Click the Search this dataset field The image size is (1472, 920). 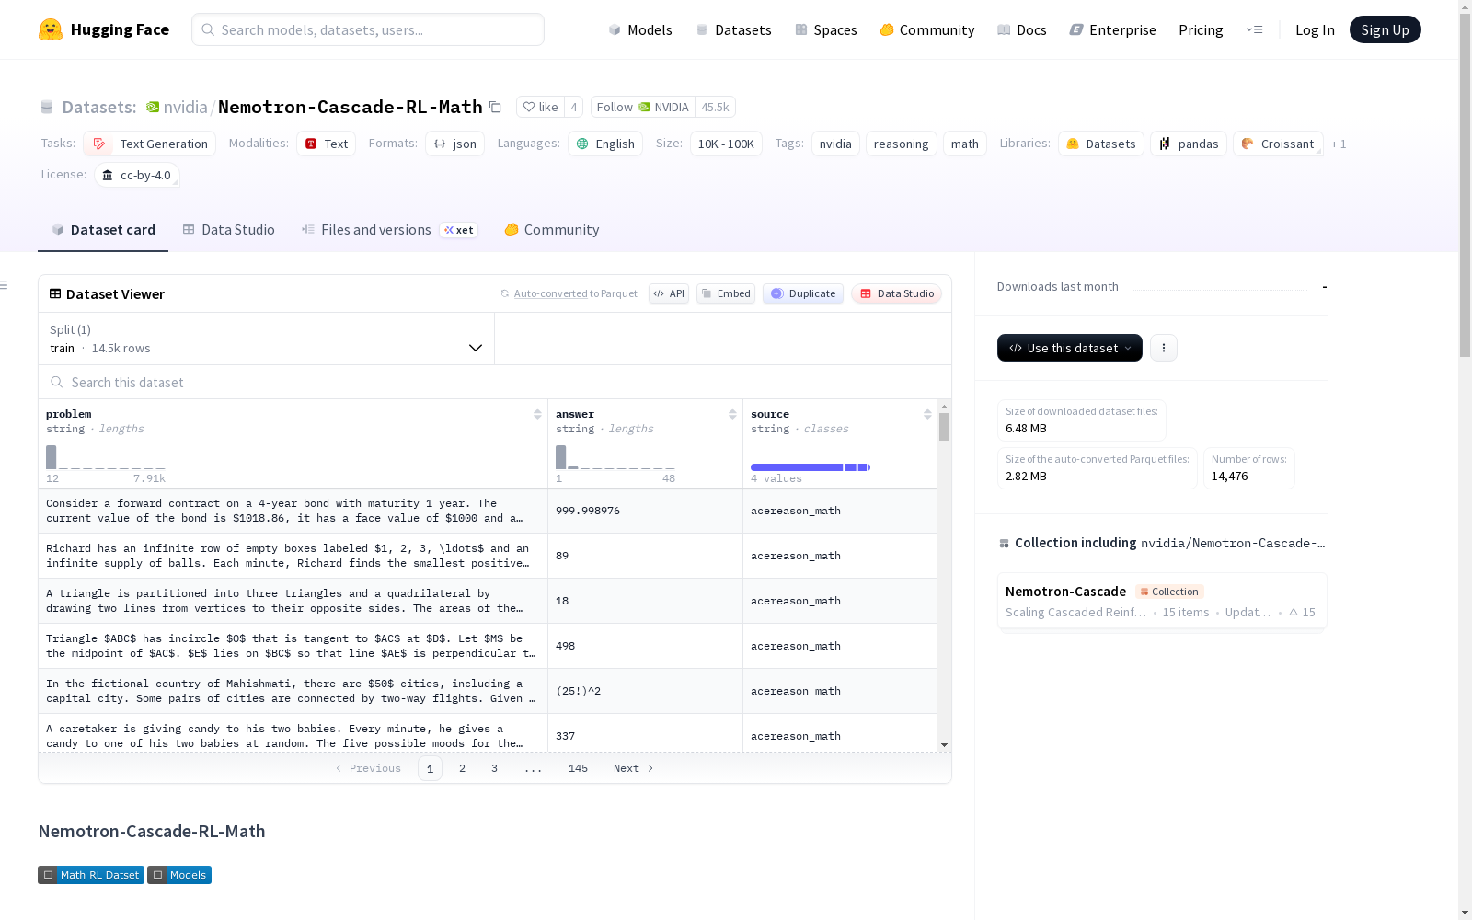point(495,382)
